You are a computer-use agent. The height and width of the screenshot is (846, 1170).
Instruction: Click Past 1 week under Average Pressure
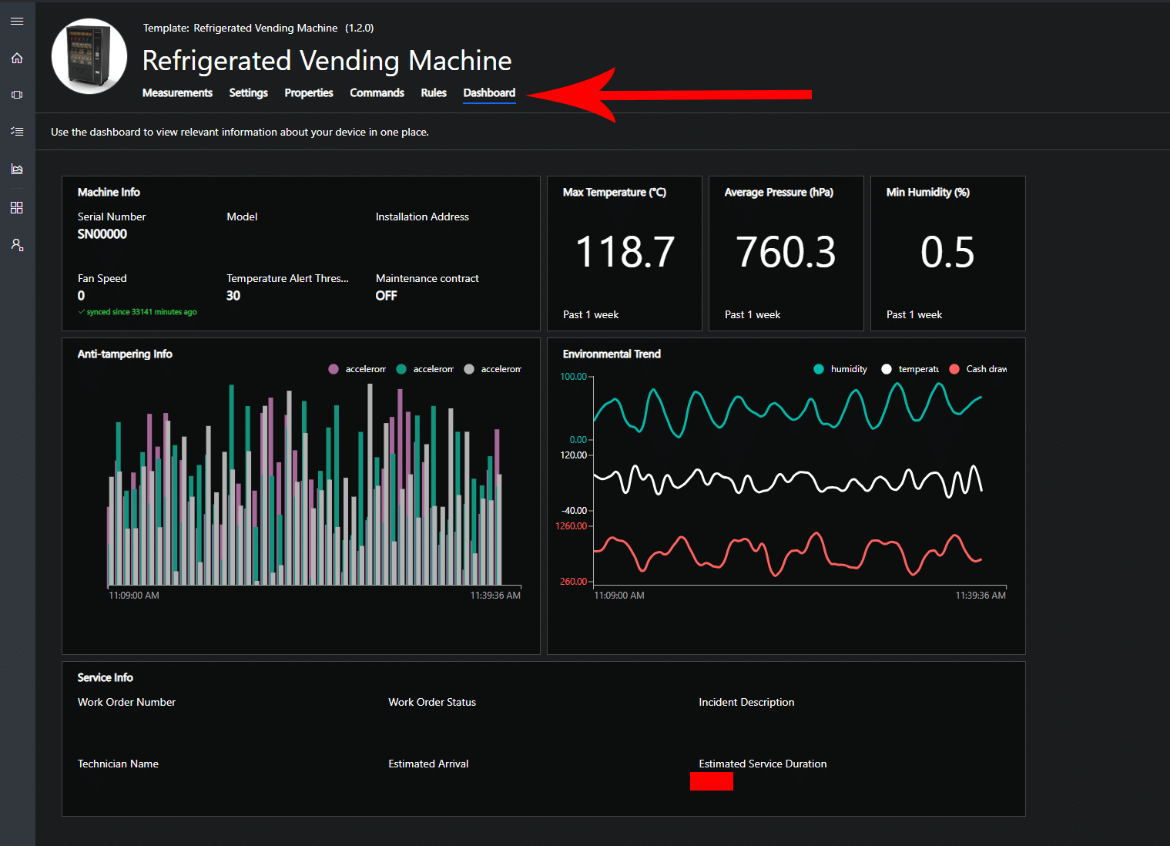753,314
